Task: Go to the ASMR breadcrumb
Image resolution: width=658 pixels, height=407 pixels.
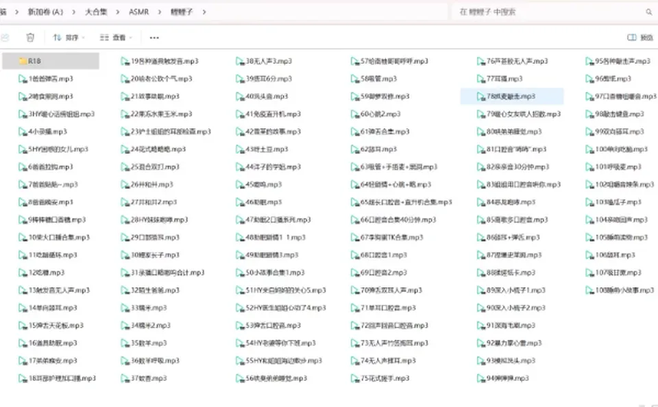Action: coord(139,12)
